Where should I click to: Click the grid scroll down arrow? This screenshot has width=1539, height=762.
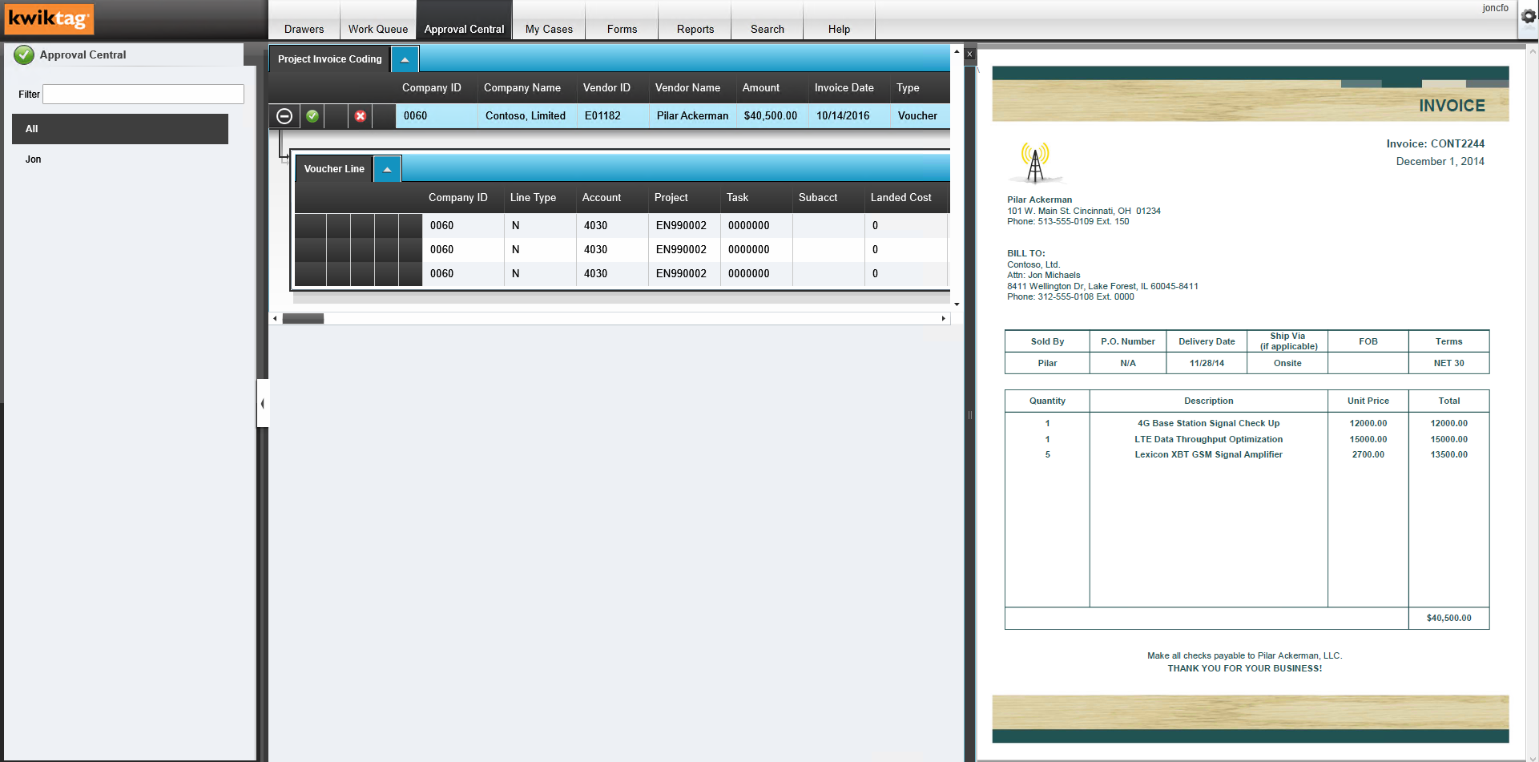(957, 304)
